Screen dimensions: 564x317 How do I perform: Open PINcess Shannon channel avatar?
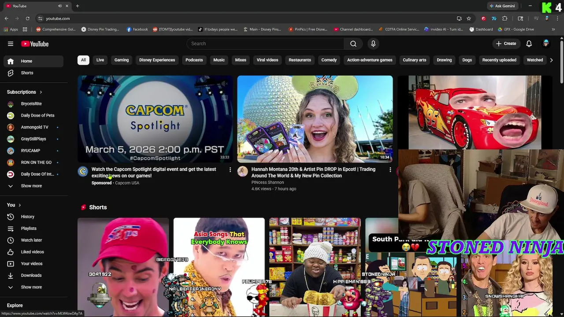[x=242, y=172]
